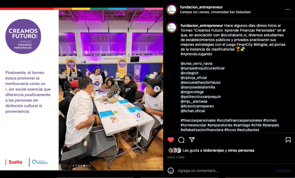295x178 pixels.
Task: Open the #AprendoJugando hashtag
Action: pyautogui.click(x=196, y=54)
